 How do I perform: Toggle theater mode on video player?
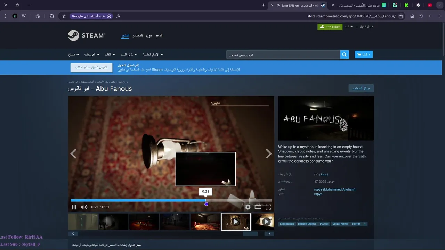pyautogui.click(x=258, y=207)
